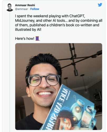
Task: Select the tweet's main text paragraph
Action: tap(59, 23)
